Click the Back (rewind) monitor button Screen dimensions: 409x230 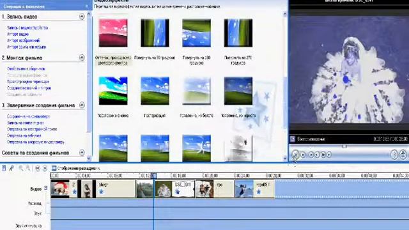[311, 155]
